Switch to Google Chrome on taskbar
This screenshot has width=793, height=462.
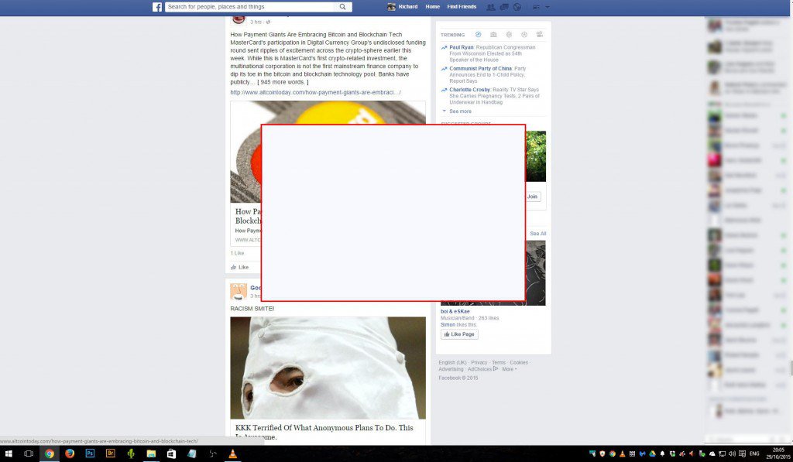(49, 453)
